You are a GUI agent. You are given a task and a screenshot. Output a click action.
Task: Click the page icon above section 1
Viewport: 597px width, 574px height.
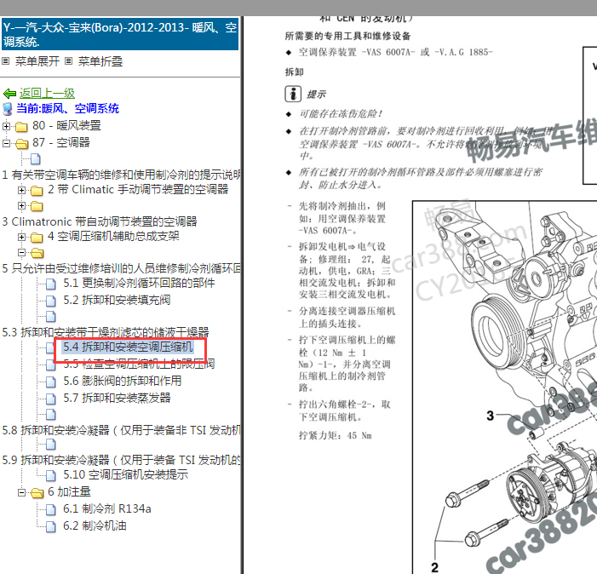(36, 158)
